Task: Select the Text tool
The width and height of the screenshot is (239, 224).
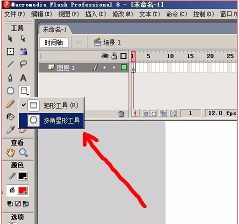Action: coord(23,78)
